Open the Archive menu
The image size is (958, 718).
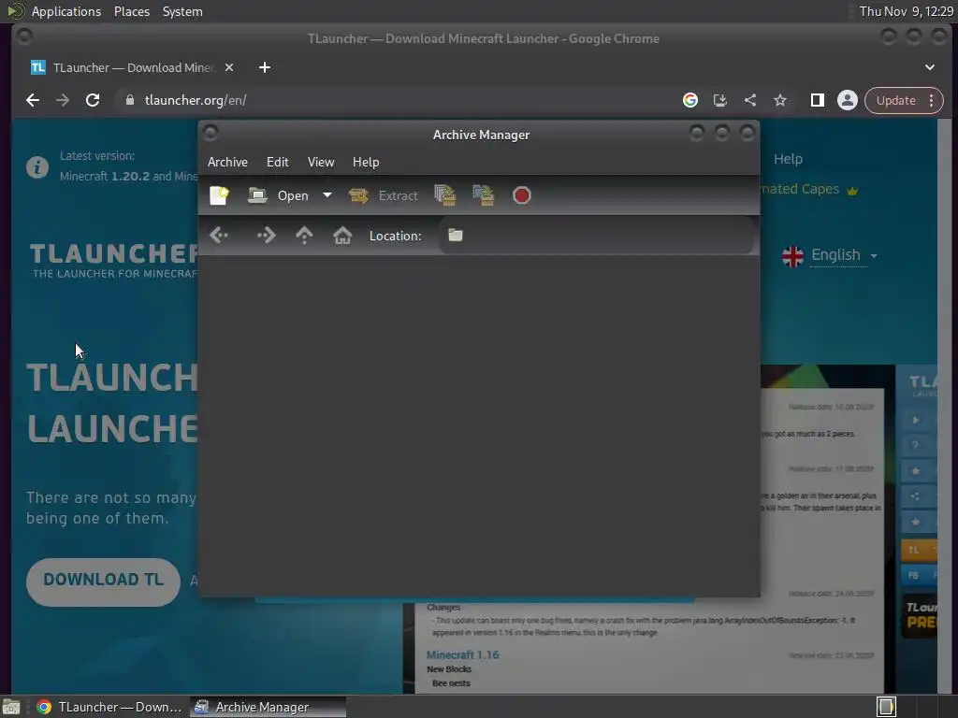point(228,162)
